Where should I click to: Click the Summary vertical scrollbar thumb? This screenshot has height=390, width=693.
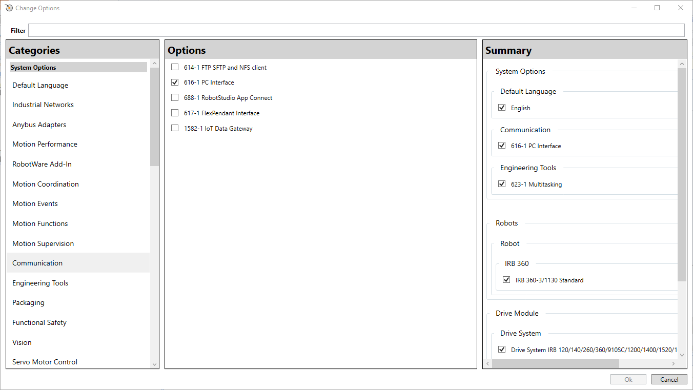(x=682, y=175)
